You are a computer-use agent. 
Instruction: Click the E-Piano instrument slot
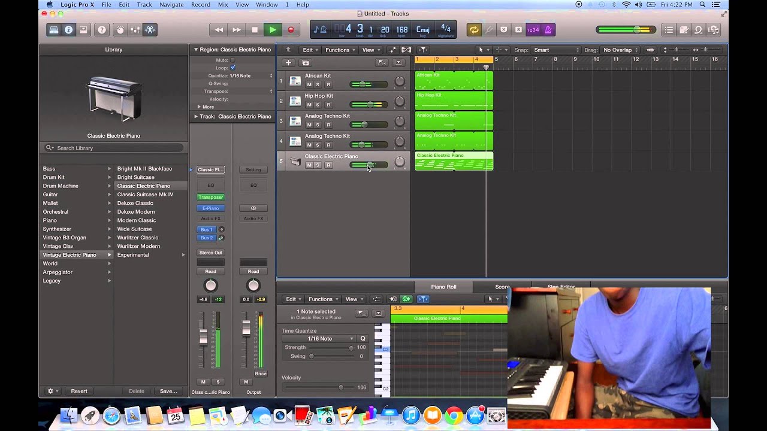coord(210,208)
